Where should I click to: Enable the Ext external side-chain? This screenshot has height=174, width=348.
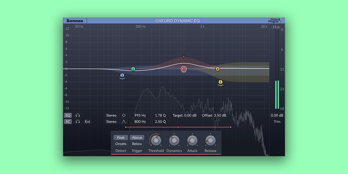pos(87,121)
